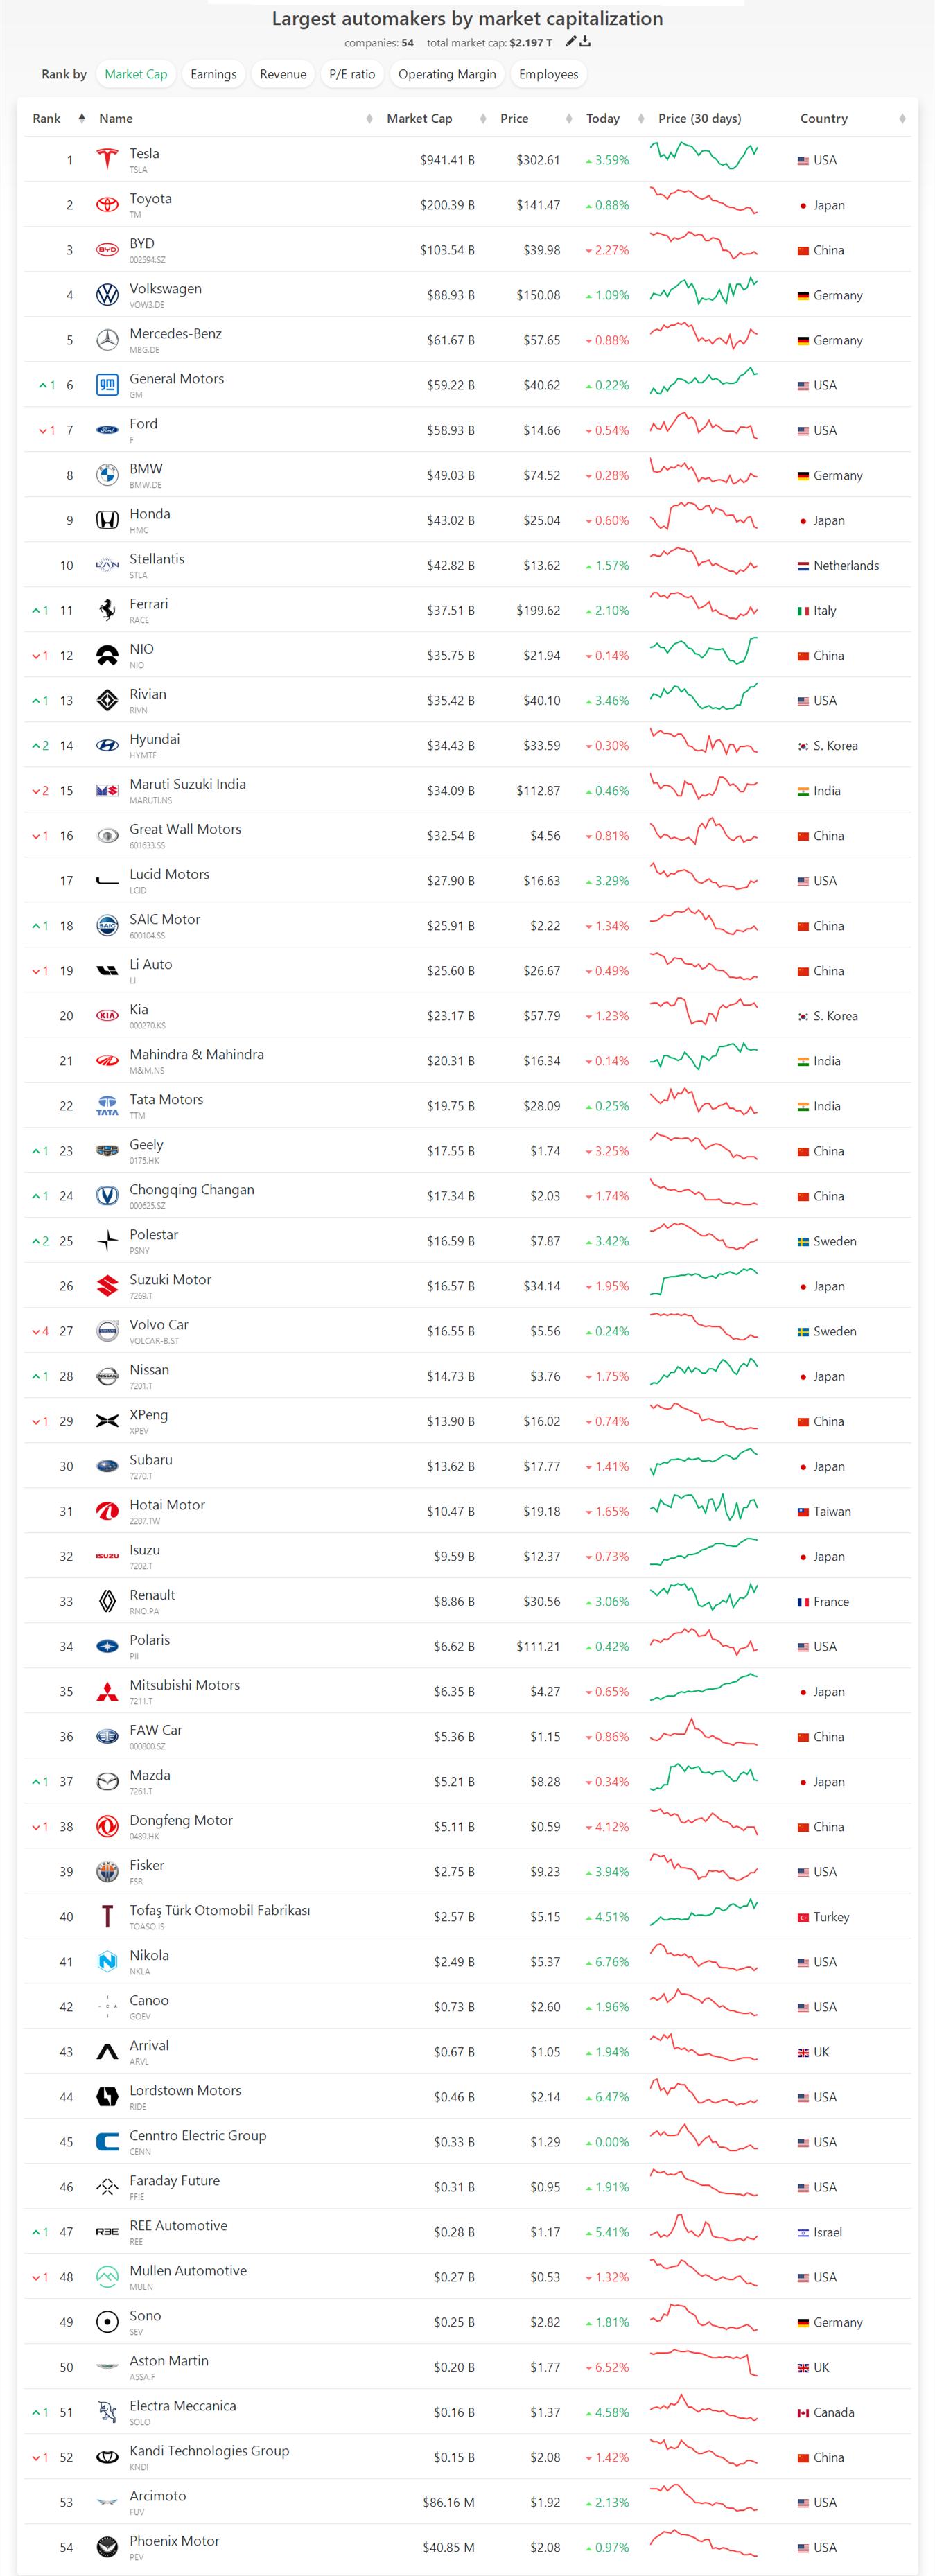
Task: Click the Tesla logo icon
Action: (107, 159)
